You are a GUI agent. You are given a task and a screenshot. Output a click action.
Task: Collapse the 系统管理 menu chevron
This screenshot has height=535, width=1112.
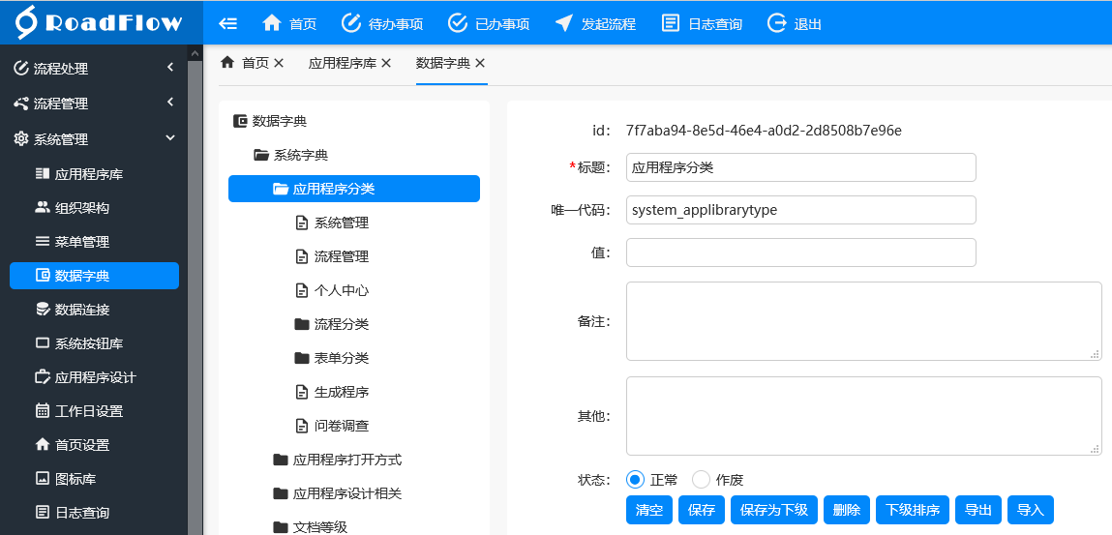tap(170, 137)
